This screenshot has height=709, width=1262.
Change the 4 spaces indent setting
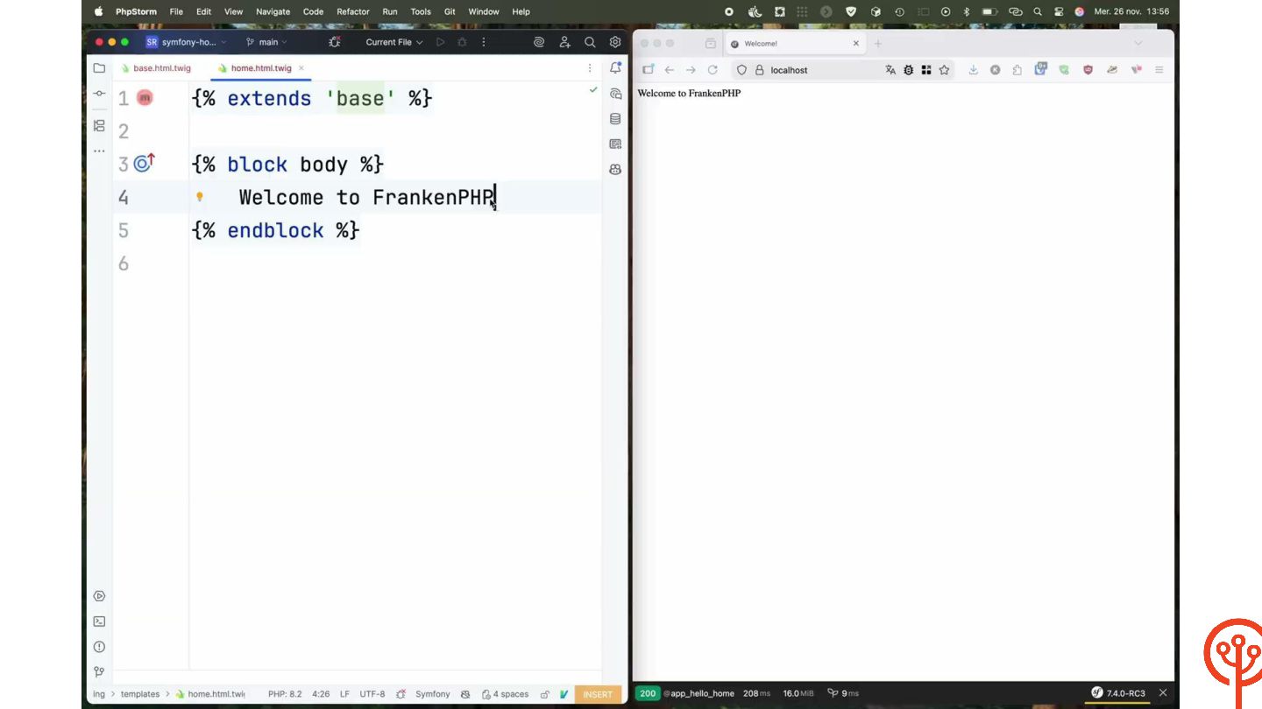(505, 694)
